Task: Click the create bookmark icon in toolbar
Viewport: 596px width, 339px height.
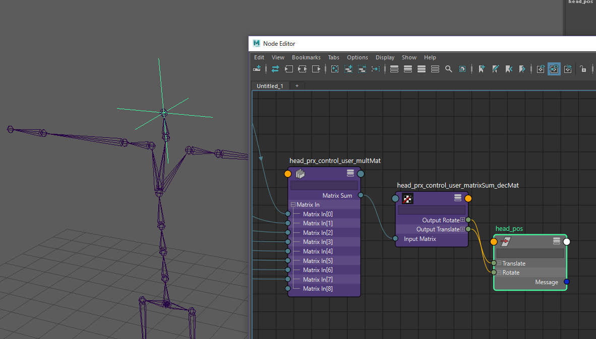Action: (482, 69)
